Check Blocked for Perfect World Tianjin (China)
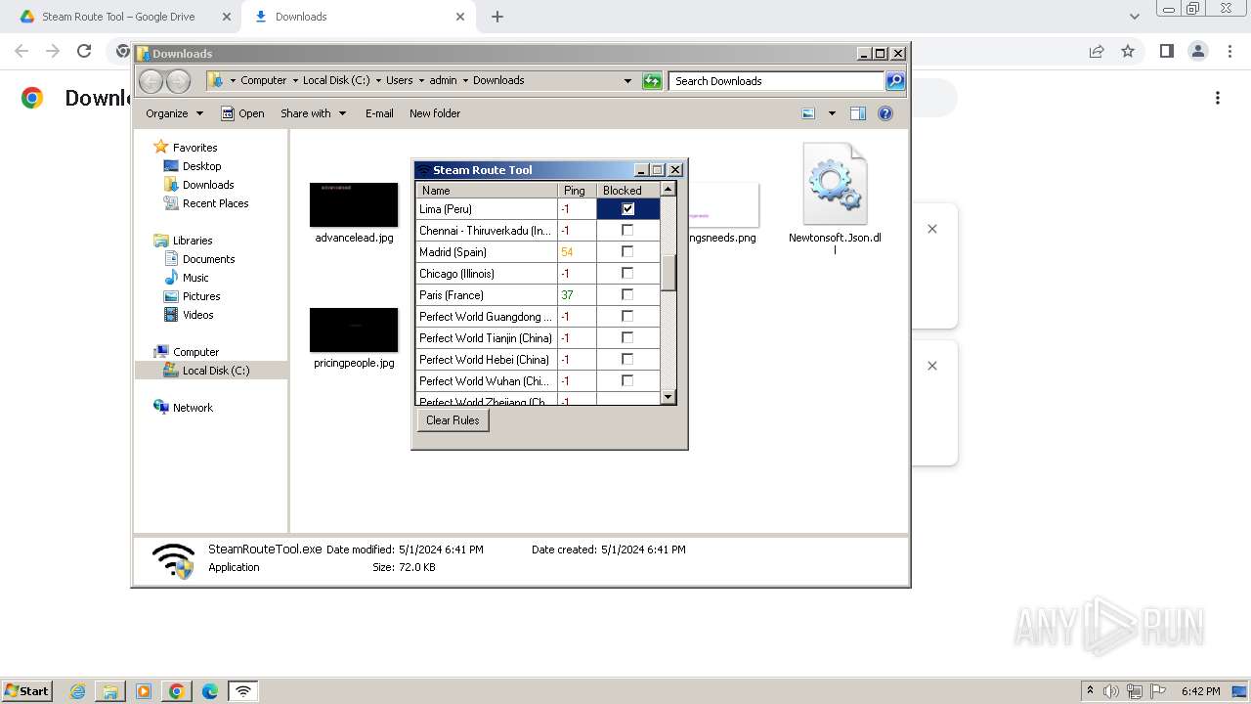Viewport: 1251px width, 704px height. [627, 337]
